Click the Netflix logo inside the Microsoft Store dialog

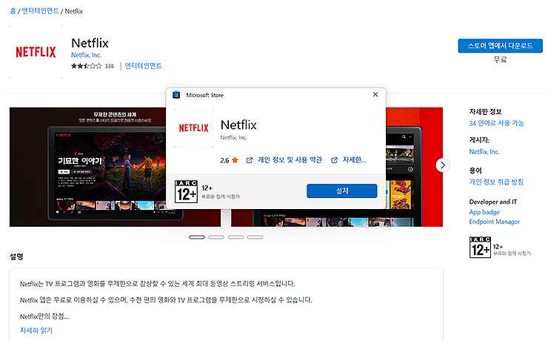[193, 128]
